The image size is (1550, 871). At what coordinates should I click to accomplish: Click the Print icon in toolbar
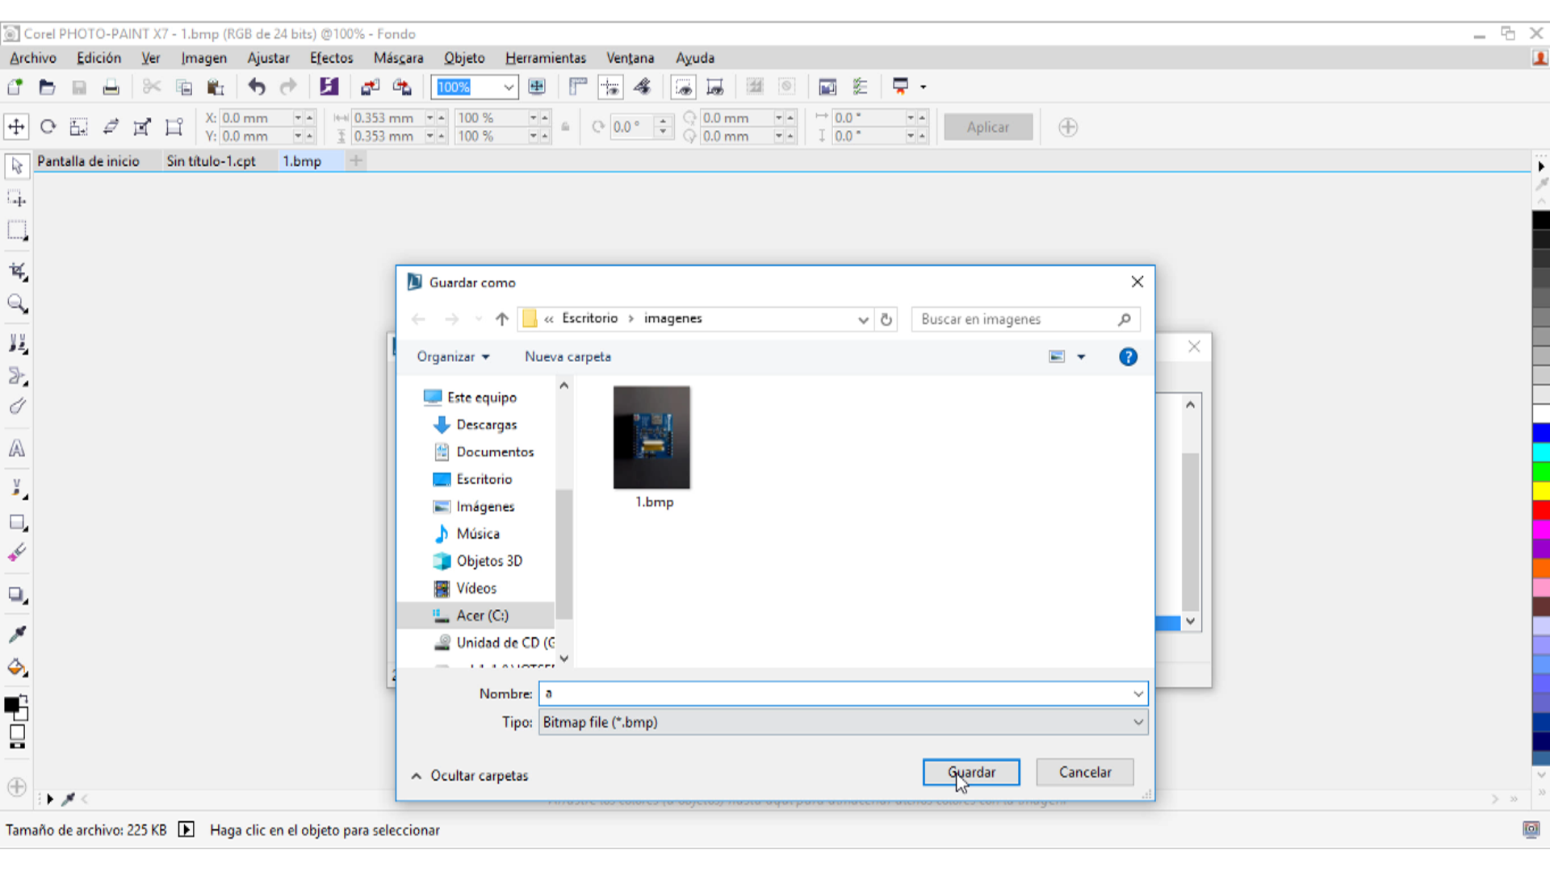pyautogui.click(x=111, y=87)
